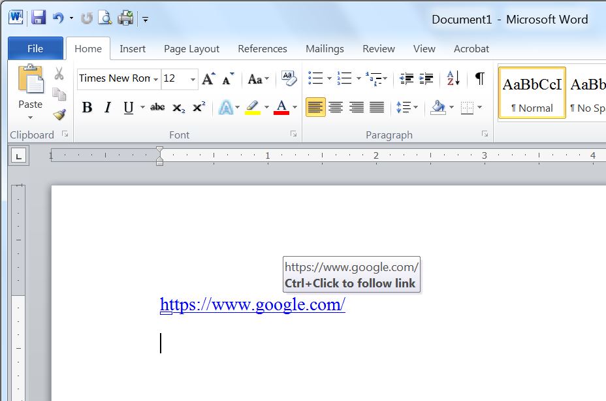Switch to the Page Layout tab

192,49
